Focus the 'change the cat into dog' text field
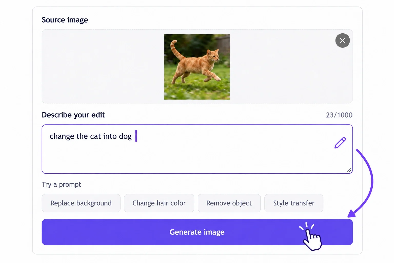Screen dimensions: 394x263 click(x=197, y=149)
